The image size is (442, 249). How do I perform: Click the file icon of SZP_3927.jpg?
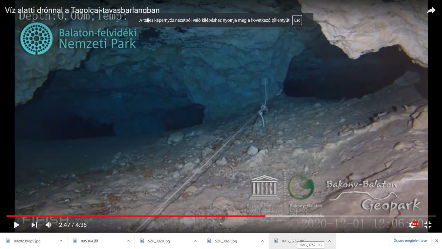click(x=209, y=241)
